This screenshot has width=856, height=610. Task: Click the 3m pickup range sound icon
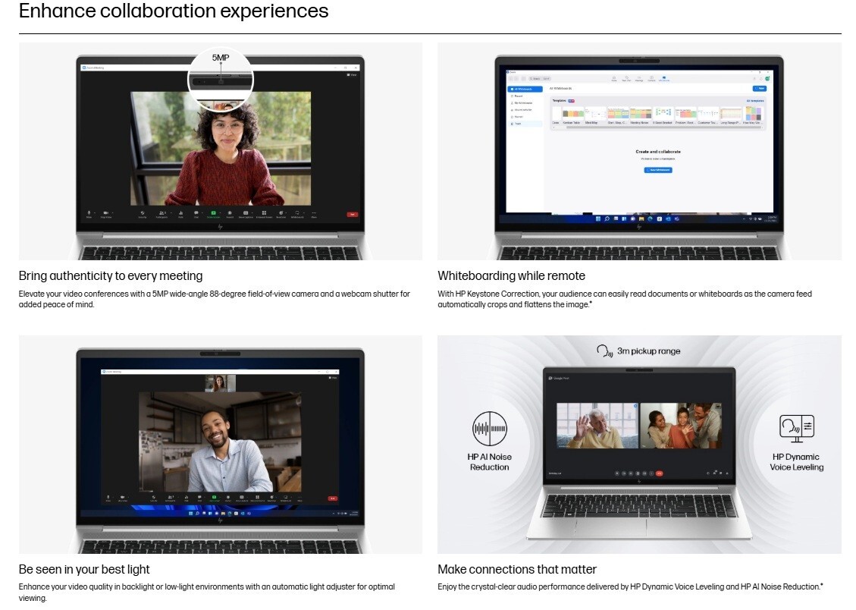pyautogui.click(x=604, y=351)
